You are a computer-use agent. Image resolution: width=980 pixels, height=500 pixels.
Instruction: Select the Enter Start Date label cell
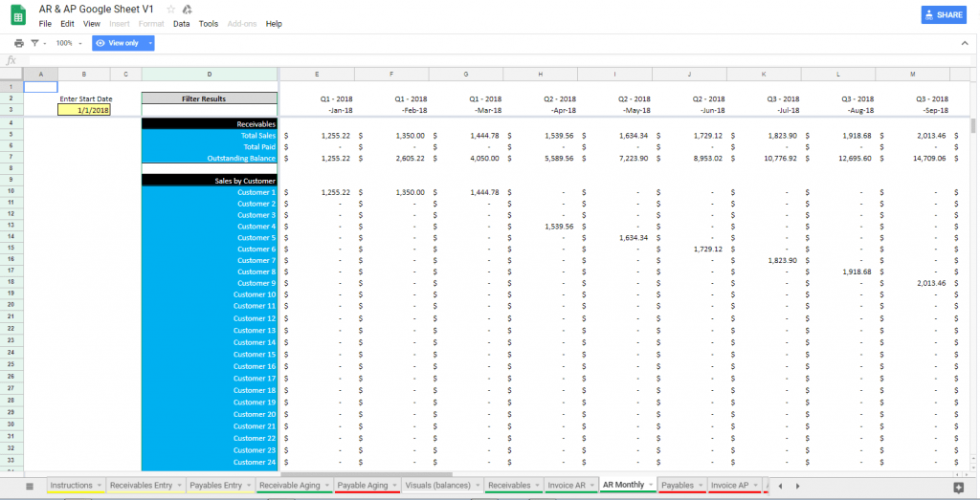[x=86, y=98]
